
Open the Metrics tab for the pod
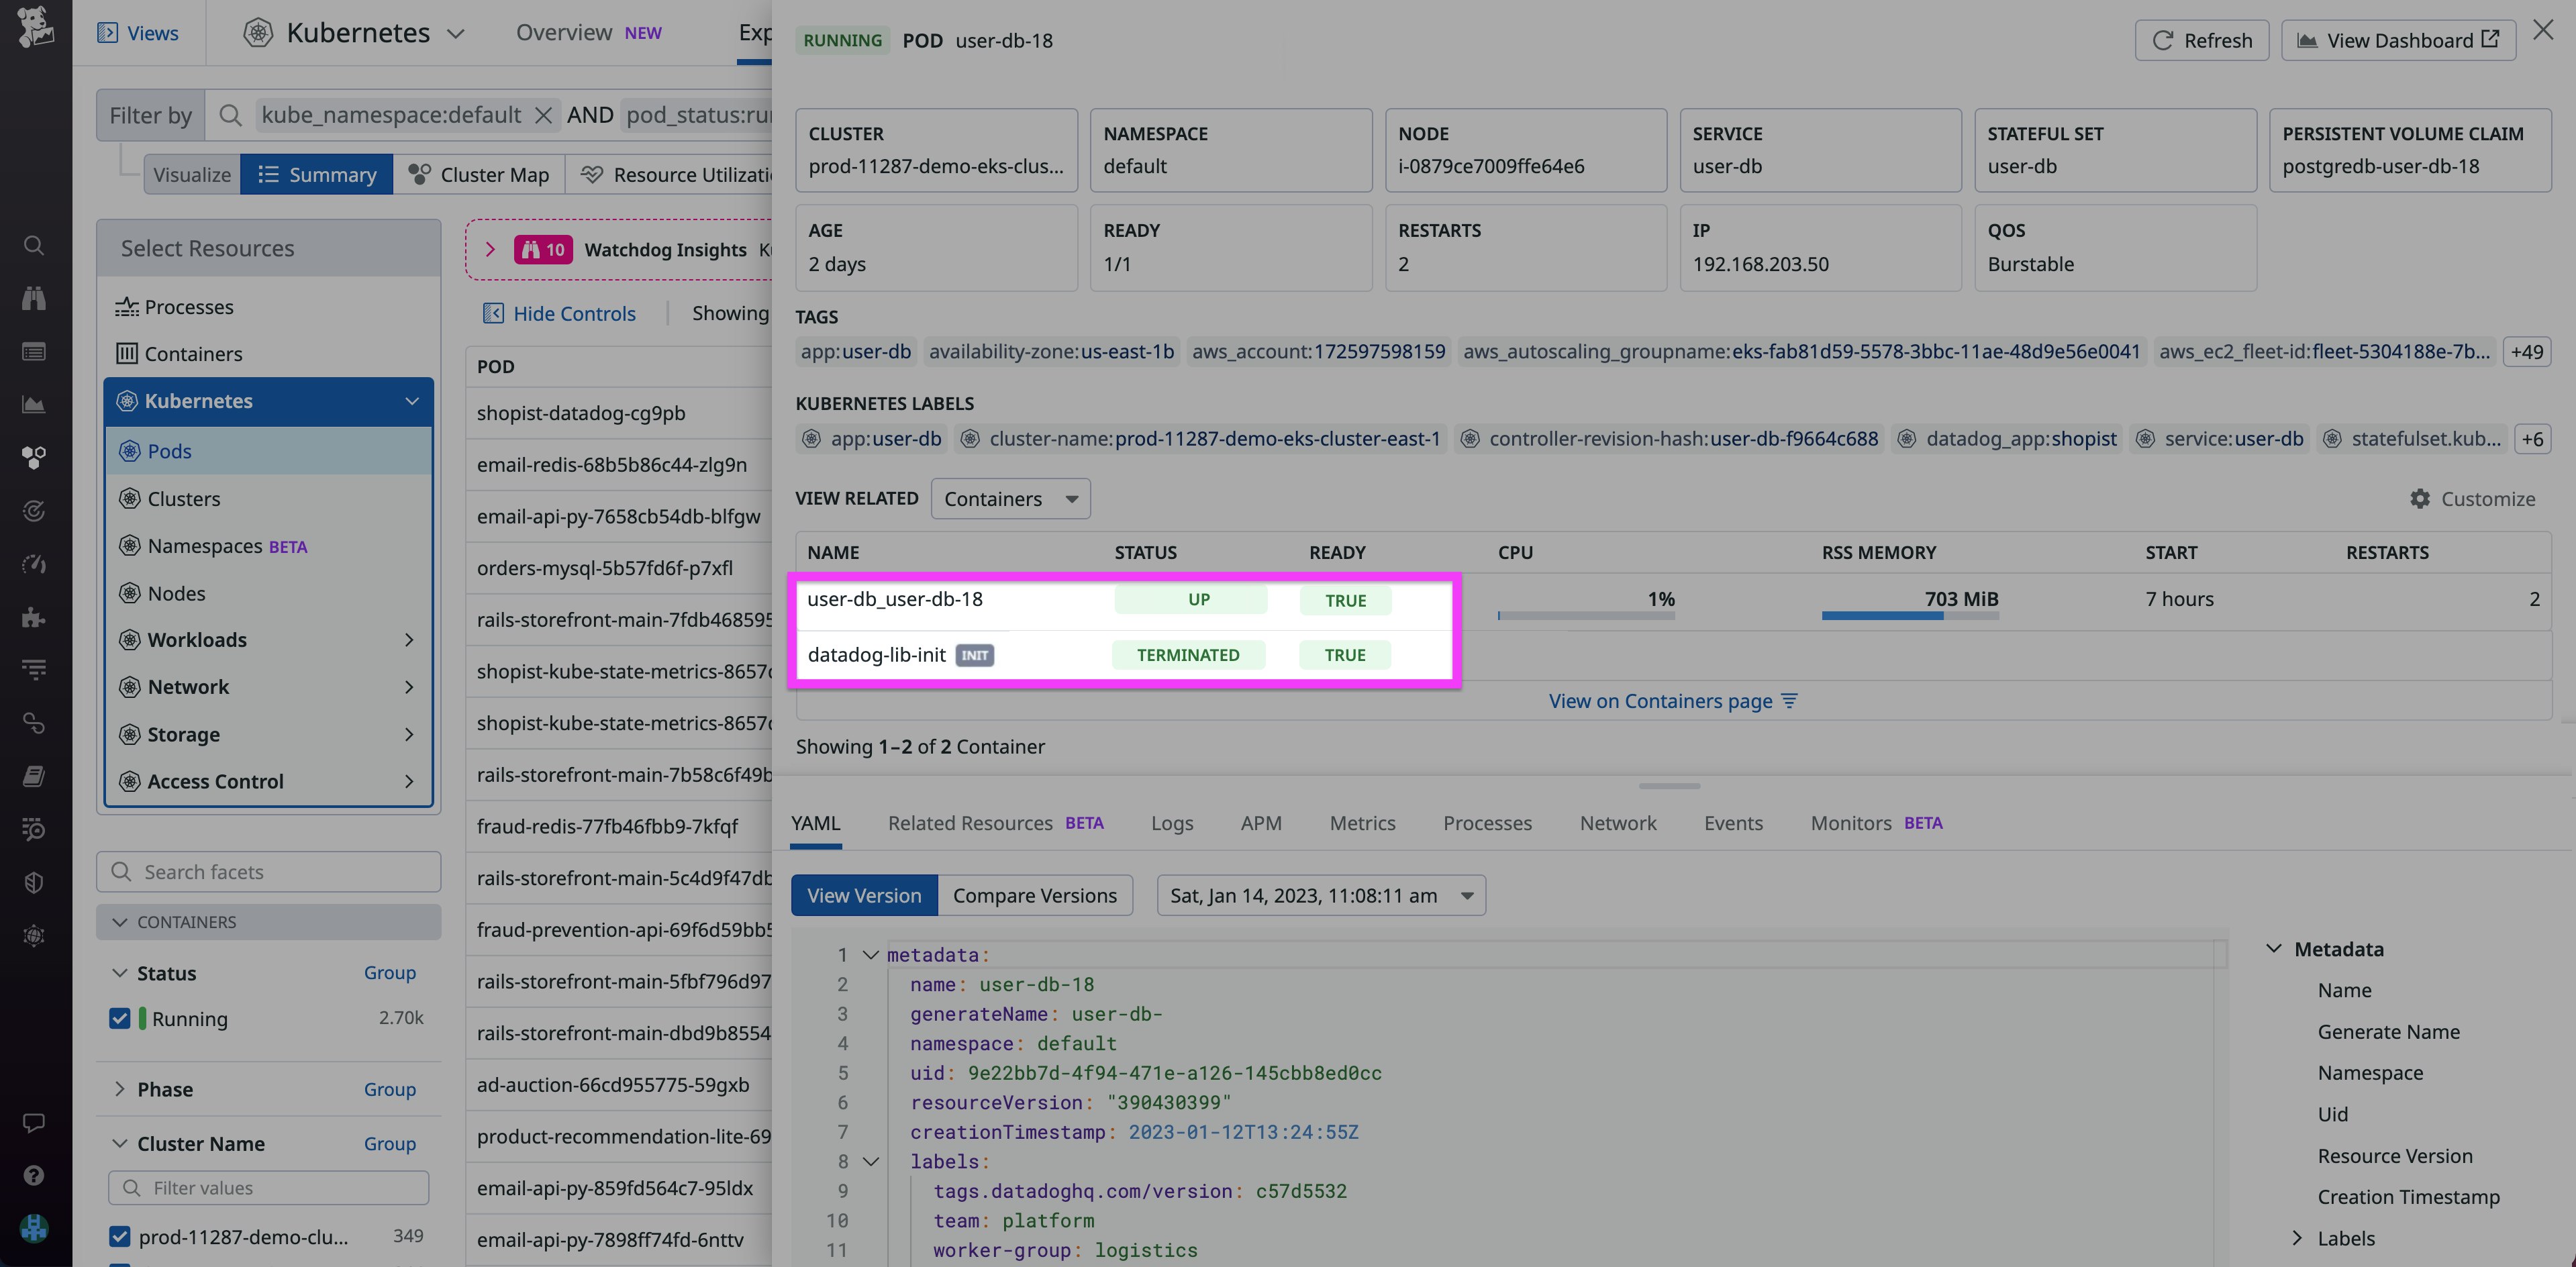(1362, 823)
